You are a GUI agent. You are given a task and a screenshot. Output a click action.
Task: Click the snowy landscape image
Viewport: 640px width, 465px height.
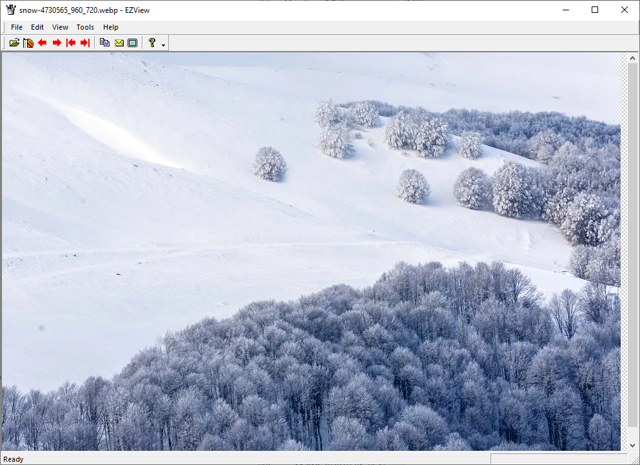(309, 252)
